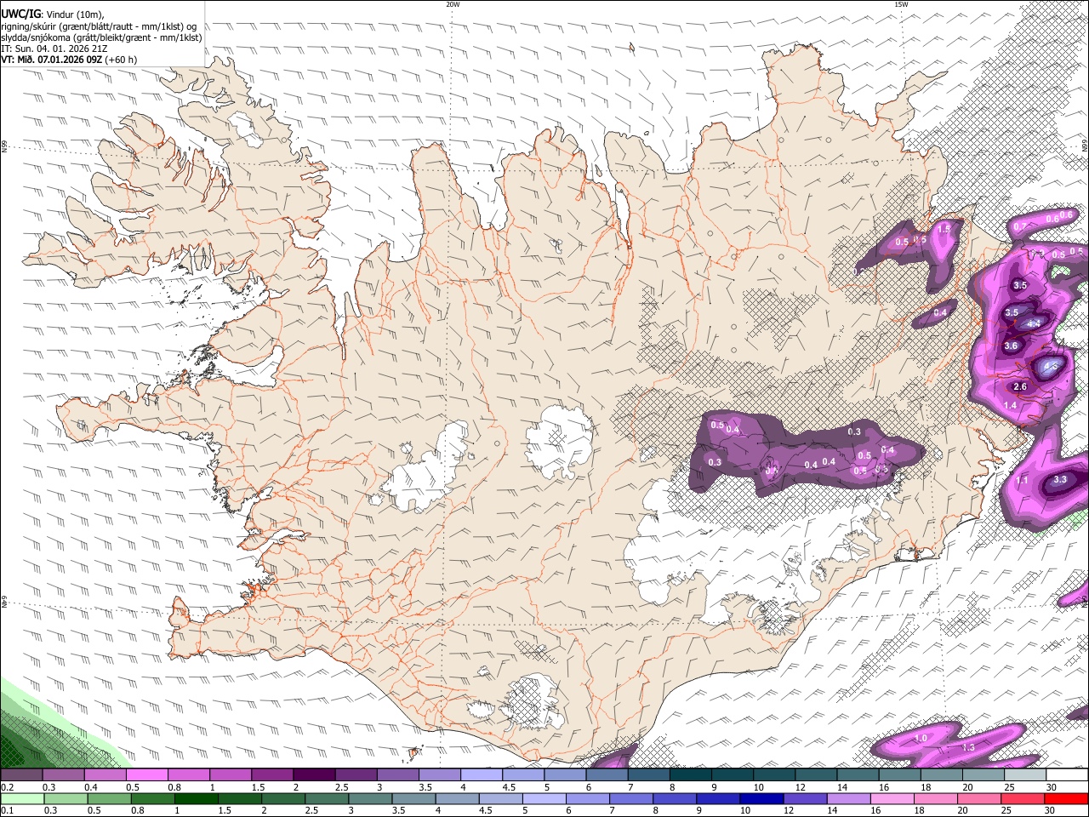Click the 1.4 snowfall value on the map
Viewport: 1089px width, 817px height.
1011,406
